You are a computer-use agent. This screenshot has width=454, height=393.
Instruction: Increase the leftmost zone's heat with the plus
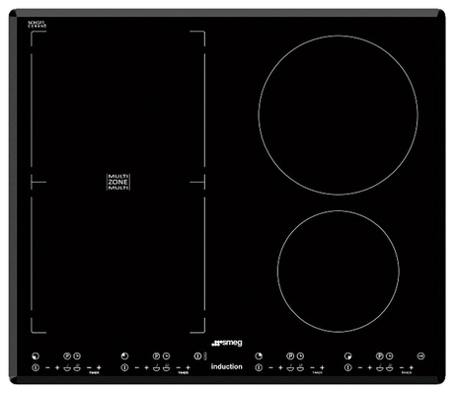(x=57, y=367)
